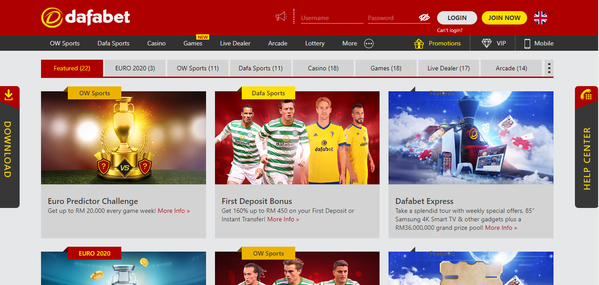599x285 pixels.
Task: Switch to the EURO 2020 (3) tab
Action: (135, 68)
